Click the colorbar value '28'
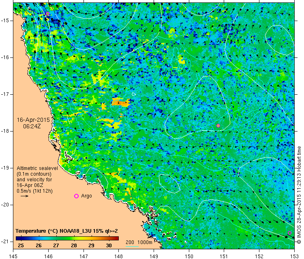304x259 pixels. (x=74, y=246)
